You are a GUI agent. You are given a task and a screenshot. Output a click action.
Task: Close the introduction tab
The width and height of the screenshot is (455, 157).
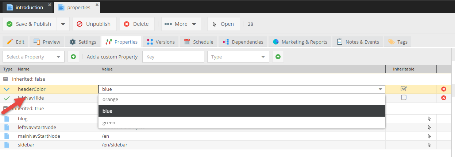pos(50,5)
